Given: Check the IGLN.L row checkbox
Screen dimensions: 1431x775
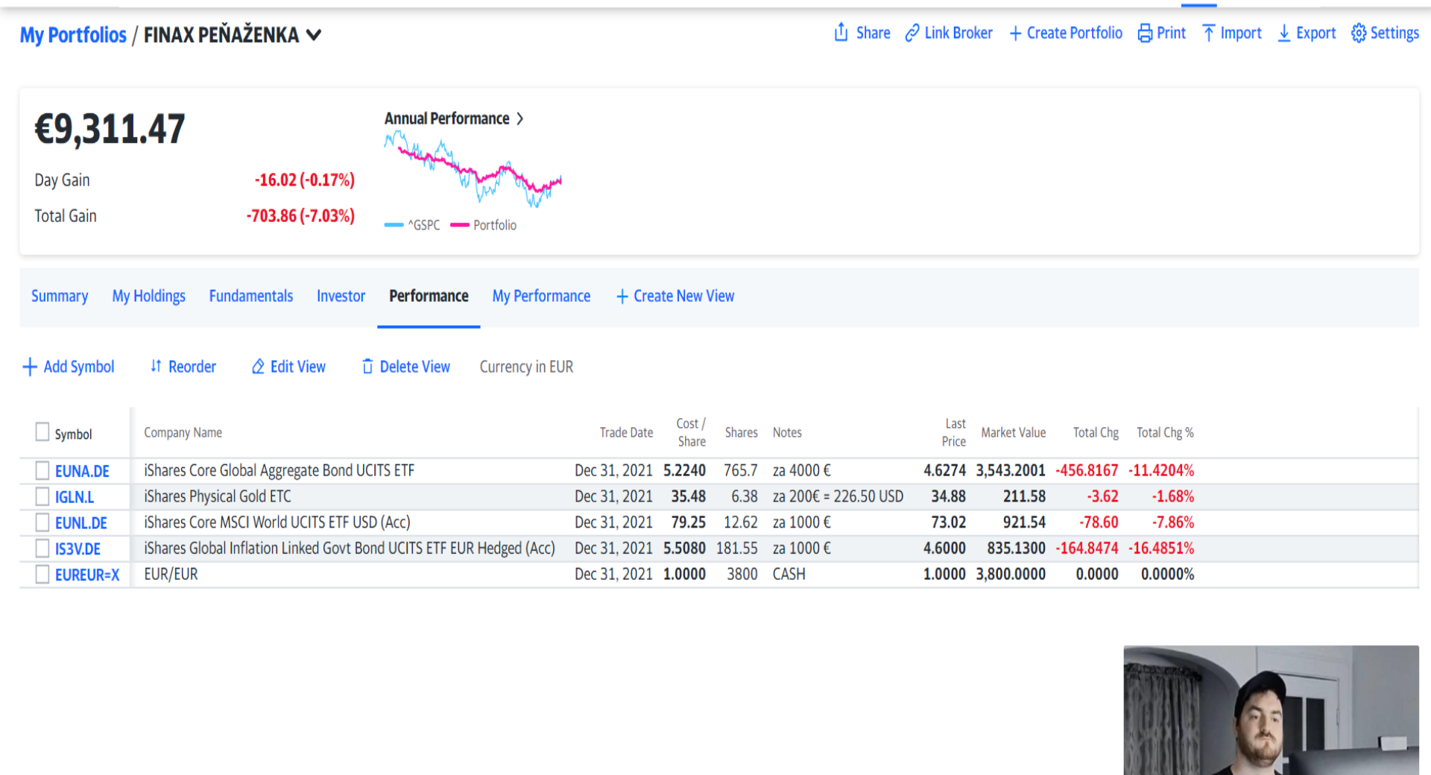Looking at the screenshot, I should click(x=42, y=496).
